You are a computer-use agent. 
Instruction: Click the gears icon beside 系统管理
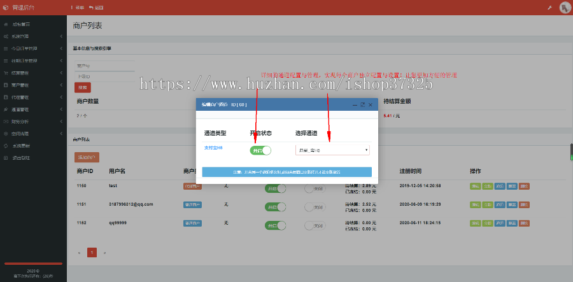(6, 36)
